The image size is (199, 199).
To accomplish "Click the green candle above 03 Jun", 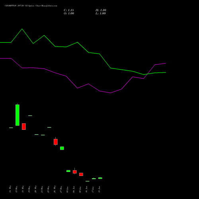I will coord(68,171).
